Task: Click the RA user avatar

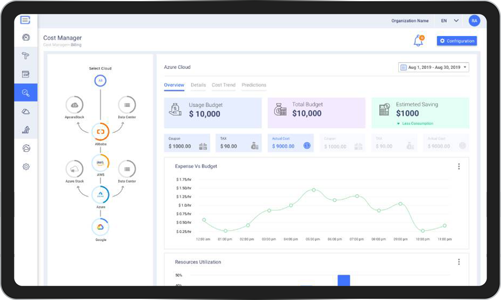Action: [474, 20]
